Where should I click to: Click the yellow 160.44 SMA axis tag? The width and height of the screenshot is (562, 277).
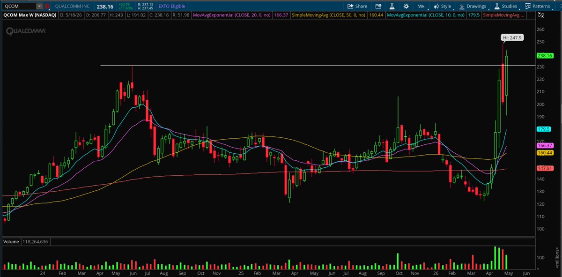click(x=544, y=153)
